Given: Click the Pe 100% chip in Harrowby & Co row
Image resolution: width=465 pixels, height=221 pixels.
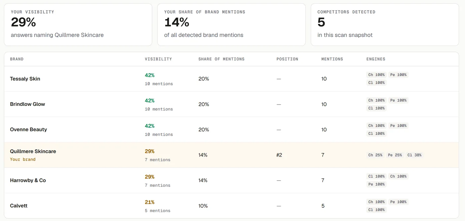Looking at the screenshot, I should (376, 184).
